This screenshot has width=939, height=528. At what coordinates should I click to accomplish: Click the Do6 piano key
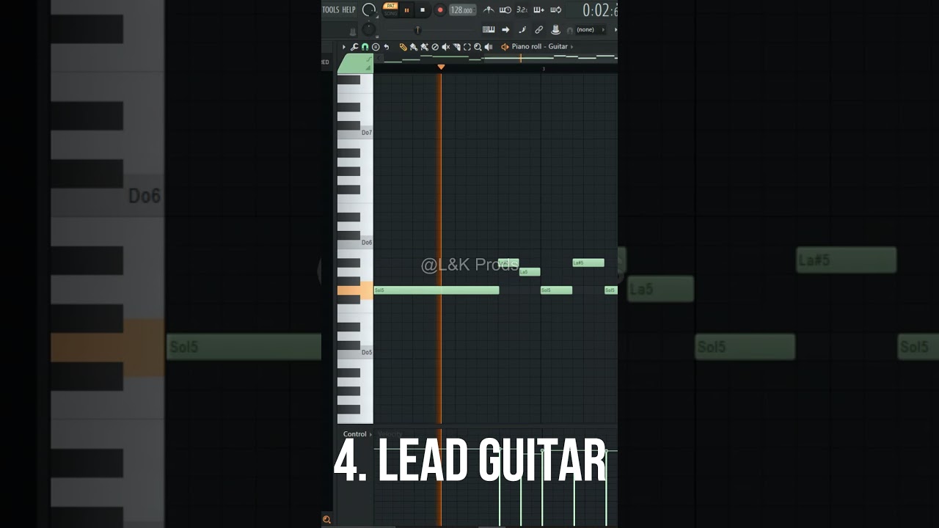(x=355, y=243)
